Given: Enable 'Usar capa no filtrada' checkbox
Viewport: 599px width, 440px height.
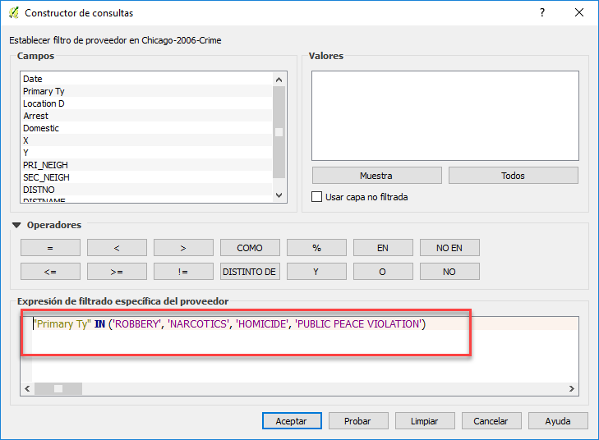Looking at the screenshot, I should (317, 197).
